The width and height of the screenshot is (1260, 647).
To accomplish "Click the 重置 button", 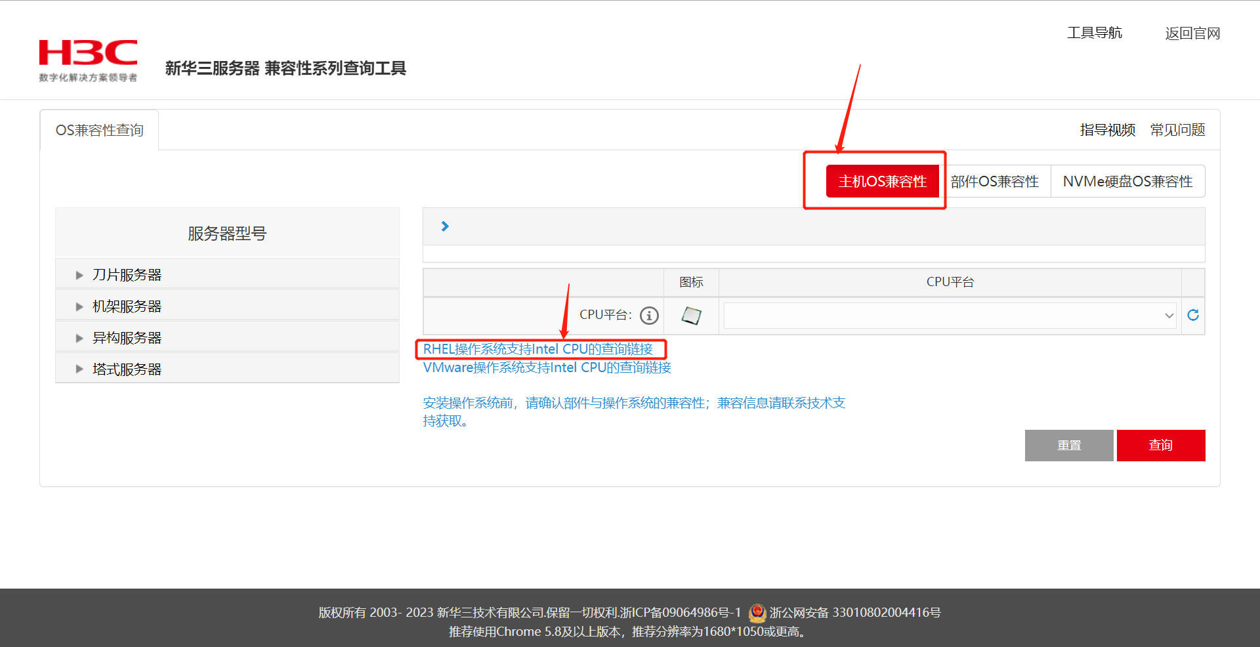I will 1069,446.
